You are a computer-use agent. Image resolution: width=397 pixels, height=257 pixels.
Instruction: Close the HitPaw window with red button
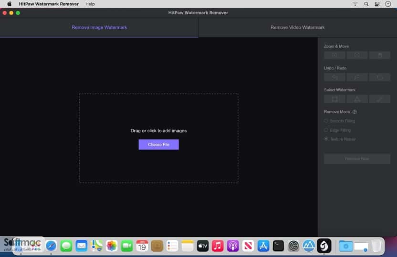[x=5, y=13]
